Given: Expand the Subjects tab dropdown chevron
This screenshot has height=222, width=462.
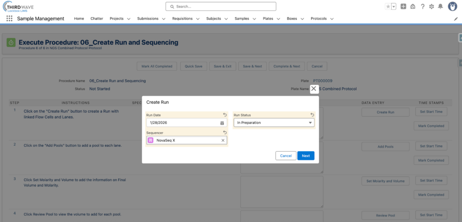Looking at the screenshot, I should tap(226, 18).
